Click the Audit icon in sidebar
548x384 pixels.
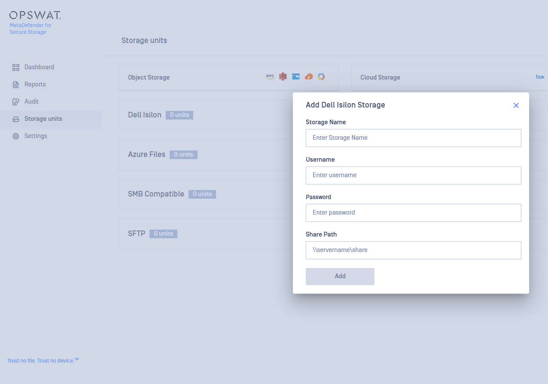click(x=16, y=101)
